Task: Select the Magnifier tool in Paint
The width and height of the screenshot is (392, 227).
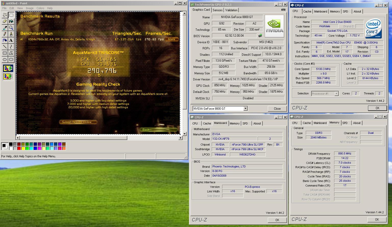Action: point(11,28)
